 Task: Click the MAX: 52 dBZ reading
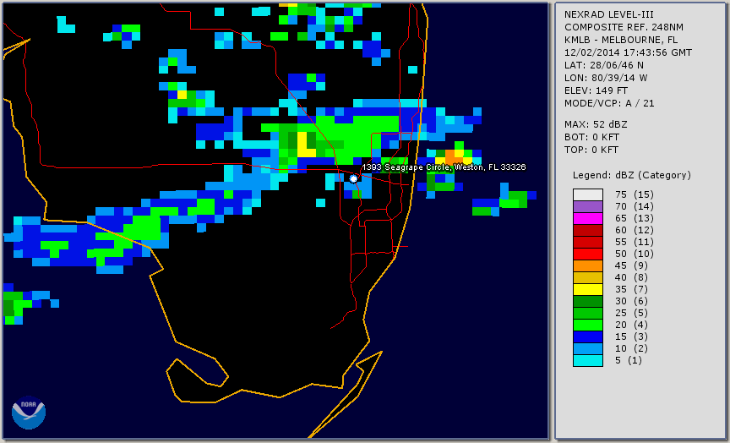pos(596,124)
